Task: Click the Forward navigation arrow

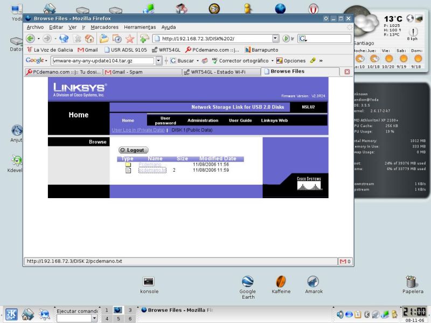Action: coord(47,39)
